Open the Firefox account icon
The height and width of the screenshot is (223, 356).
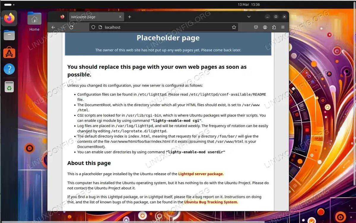tap(265, 27)
